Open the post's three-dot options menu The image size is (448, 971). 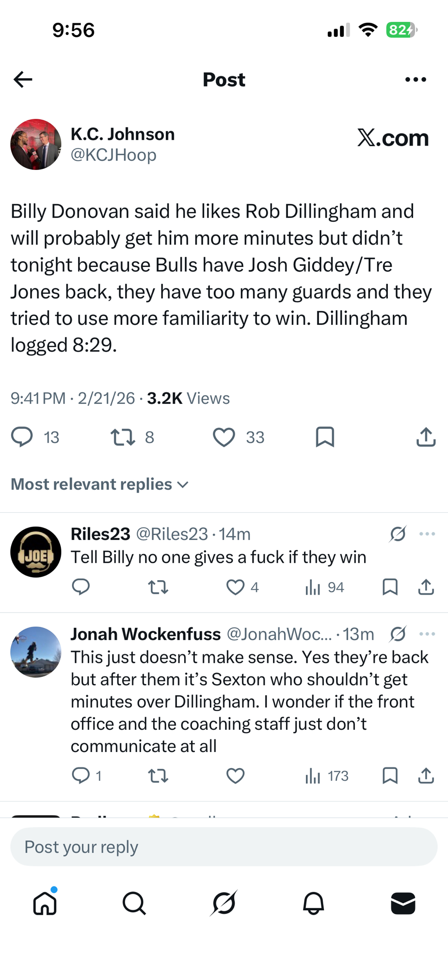point(416,79)
